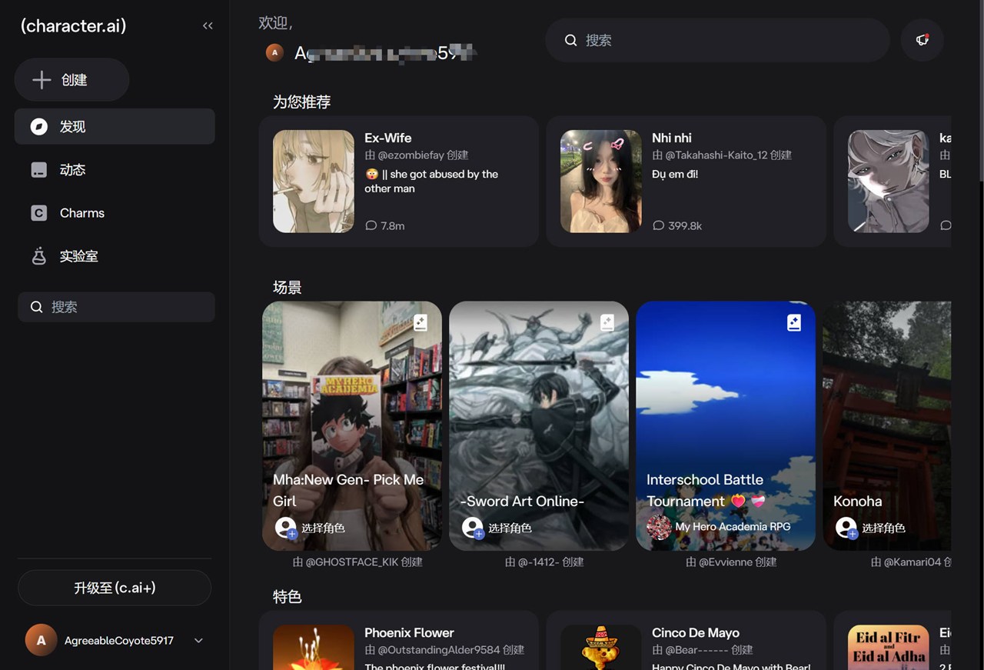The width and height of the screenshot is (984, 670).
Task: Open the Interschool Battle Tournament scene
Action: pos(726,425)
